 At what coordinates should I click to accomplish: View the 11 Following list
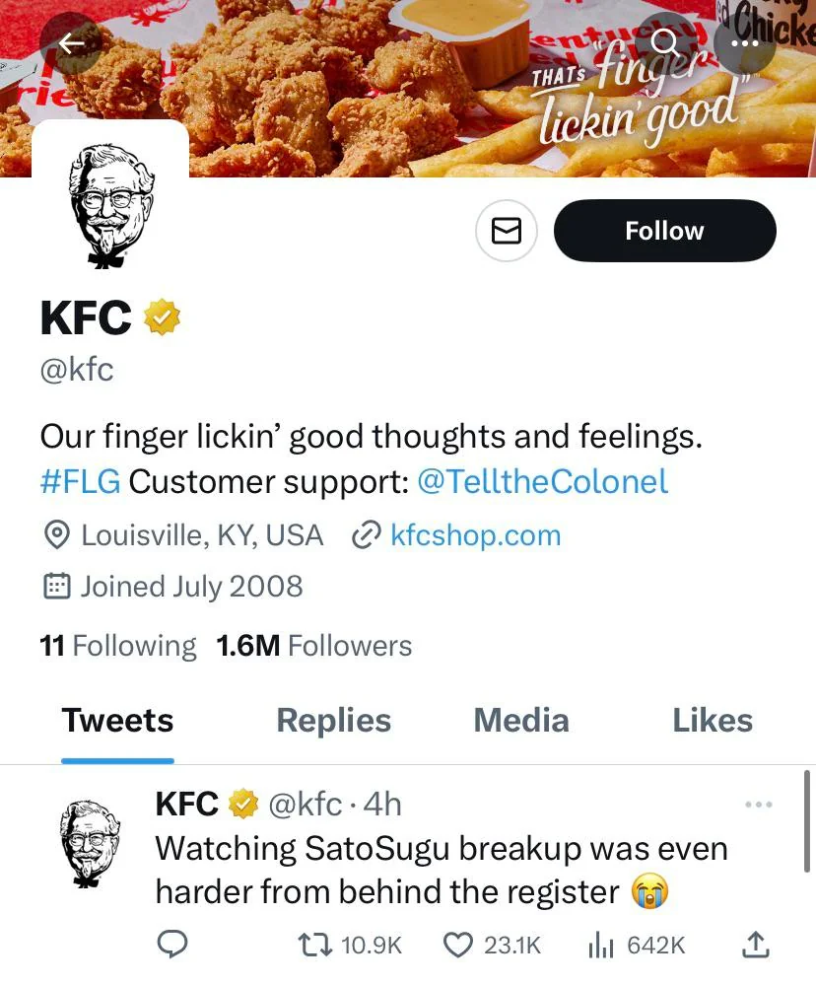coord(118,646)
